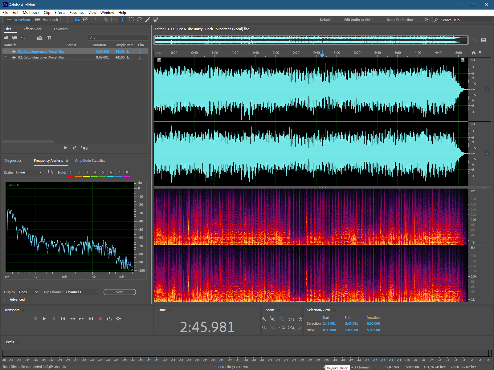Toggle the Spectral Pitch Display button
The height and width of the screenshot is (370, 494).
(86, 19)
